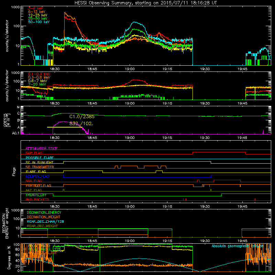Select the FRONT_RATIO_1225 green label
Image resolution: width=275 pixels, height=275 pixels.
pos(45,249)
